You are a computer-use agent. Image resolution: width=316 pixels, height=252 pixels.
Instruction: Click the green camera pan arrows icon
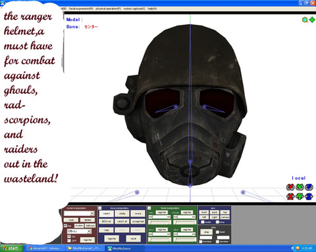pyautogui.click(x=312, y=20)
